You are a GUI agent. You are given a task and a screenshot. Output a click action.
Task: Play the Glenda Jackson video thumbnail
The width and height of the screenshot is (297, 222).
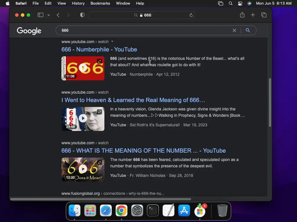[x=83, y=119]
